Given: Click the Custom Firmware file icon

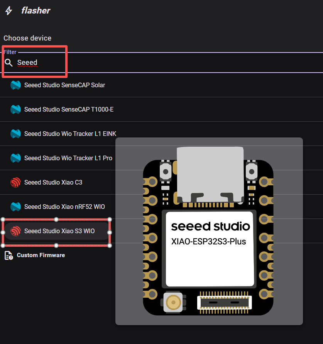Looking at the screenshot, I should [8, 255].
